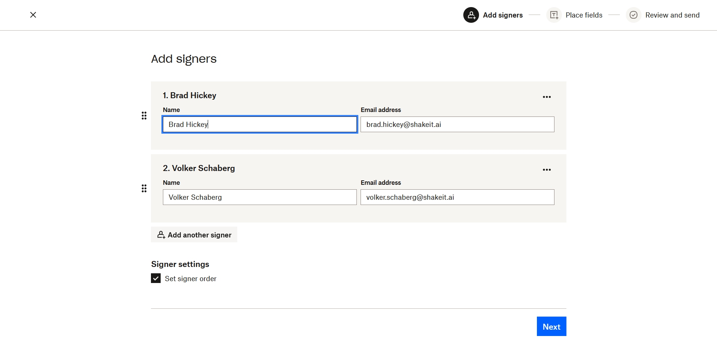717x339 pixels.
Task: Click the Review and send checkmark icon
Action: tap(634, 15)
